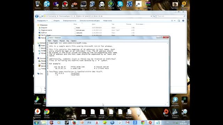Image resolution: width=223 pixels, height=125 pixels.
Task: Open Origin desktop icon
Action: pyautogui.click(x=166, y=112)
